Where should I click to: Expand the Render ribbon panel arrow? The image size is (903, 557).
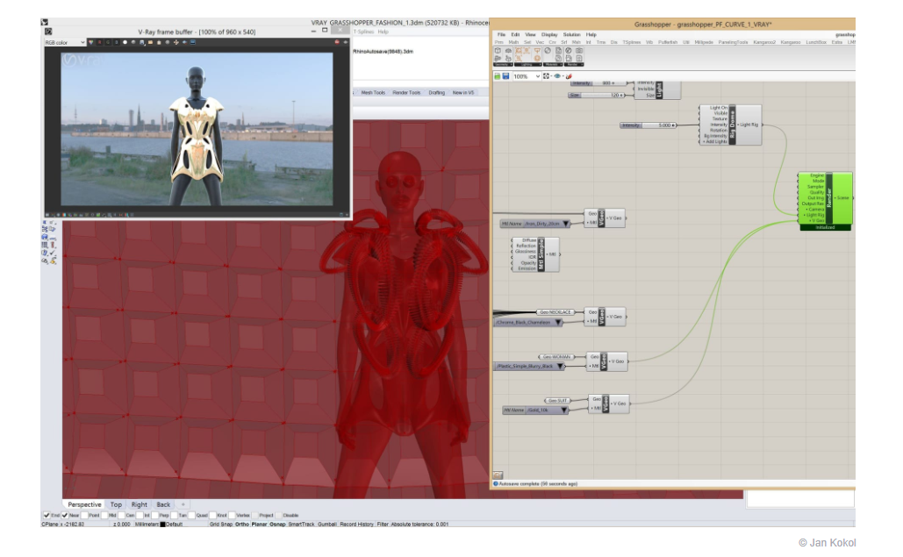coord(582,64)
